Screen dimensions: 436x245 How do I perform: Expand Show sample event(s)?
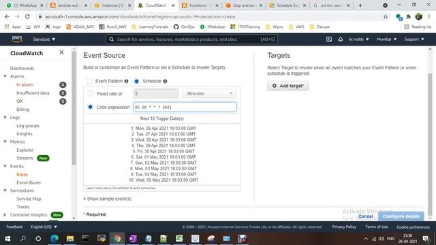pyautogui.click(x=108, y=199)
